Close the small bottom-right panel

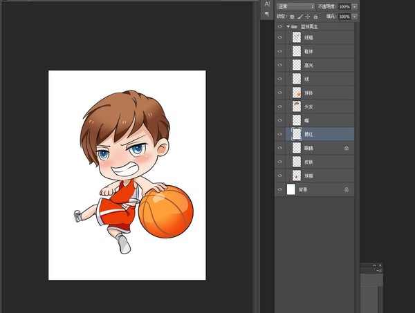(380, 265)
